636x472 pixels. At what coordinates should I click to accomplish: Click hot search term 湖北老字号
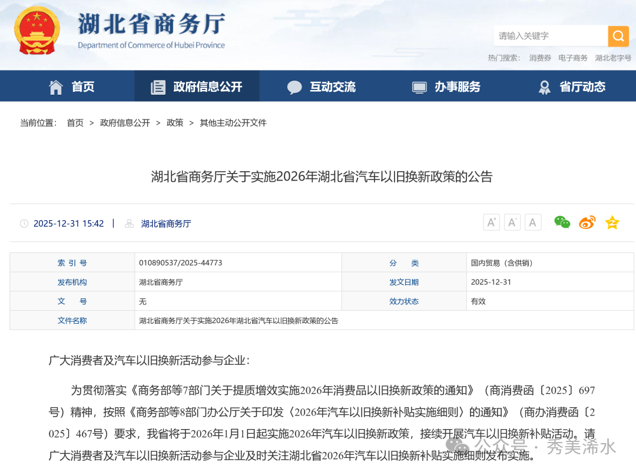point(612,58)
